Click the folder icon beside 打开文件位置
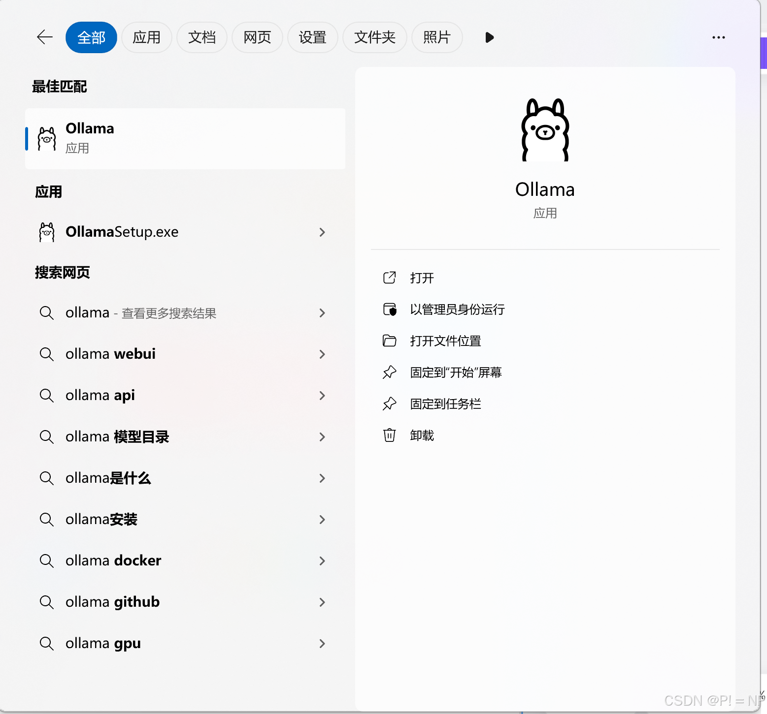Image resolution: width=767 pixels, height=714 pixels. [x=390, y=341]
